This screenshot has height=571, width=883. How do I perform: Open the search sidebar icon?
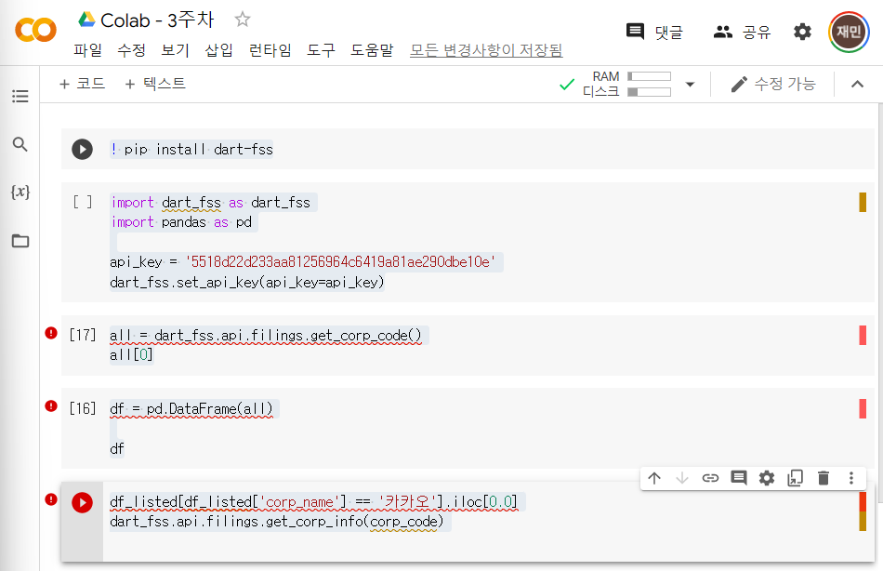20,144
